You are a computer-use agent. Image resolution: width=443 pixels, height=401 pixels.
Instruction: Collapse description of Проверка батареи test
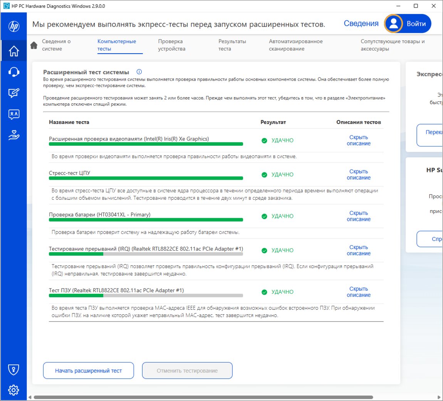(x=358, y=216)
